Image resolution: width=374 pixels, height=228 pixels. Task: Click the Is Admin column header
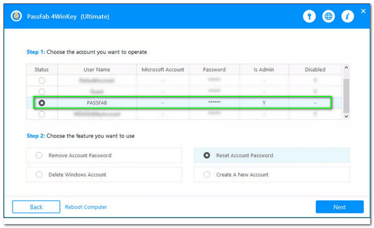pos(264,70)
